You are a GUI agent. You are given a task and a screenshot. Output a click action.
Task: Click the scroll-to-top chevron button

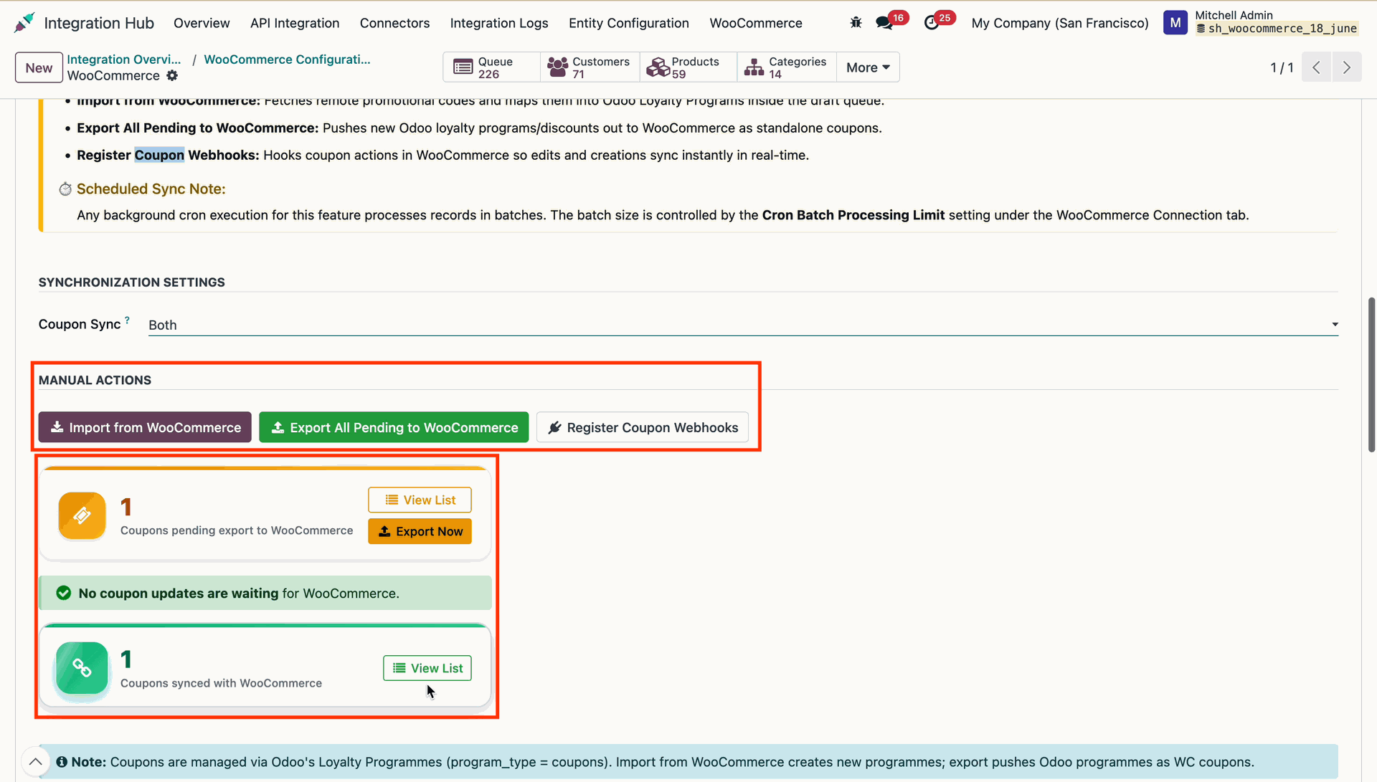[35, 762]
